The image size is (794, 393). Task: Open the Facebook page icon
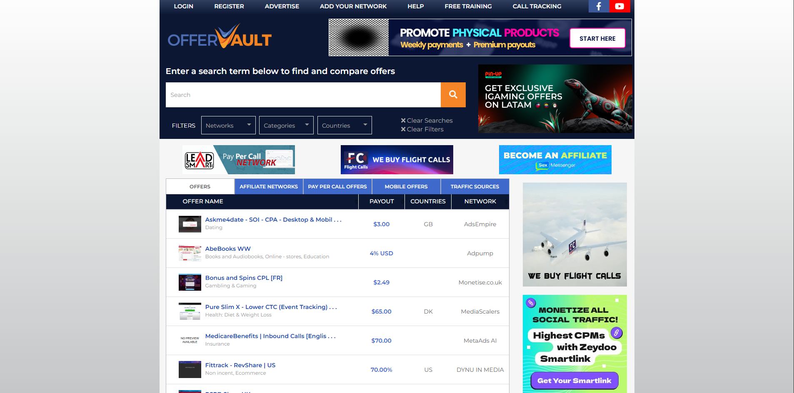(x=599, y=6)
